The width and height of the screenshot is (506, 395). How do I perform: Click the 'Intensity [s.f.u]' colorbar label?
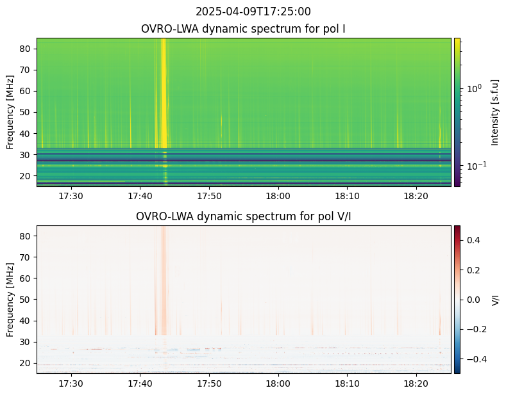pyautogui.click(x=494, y=112)
